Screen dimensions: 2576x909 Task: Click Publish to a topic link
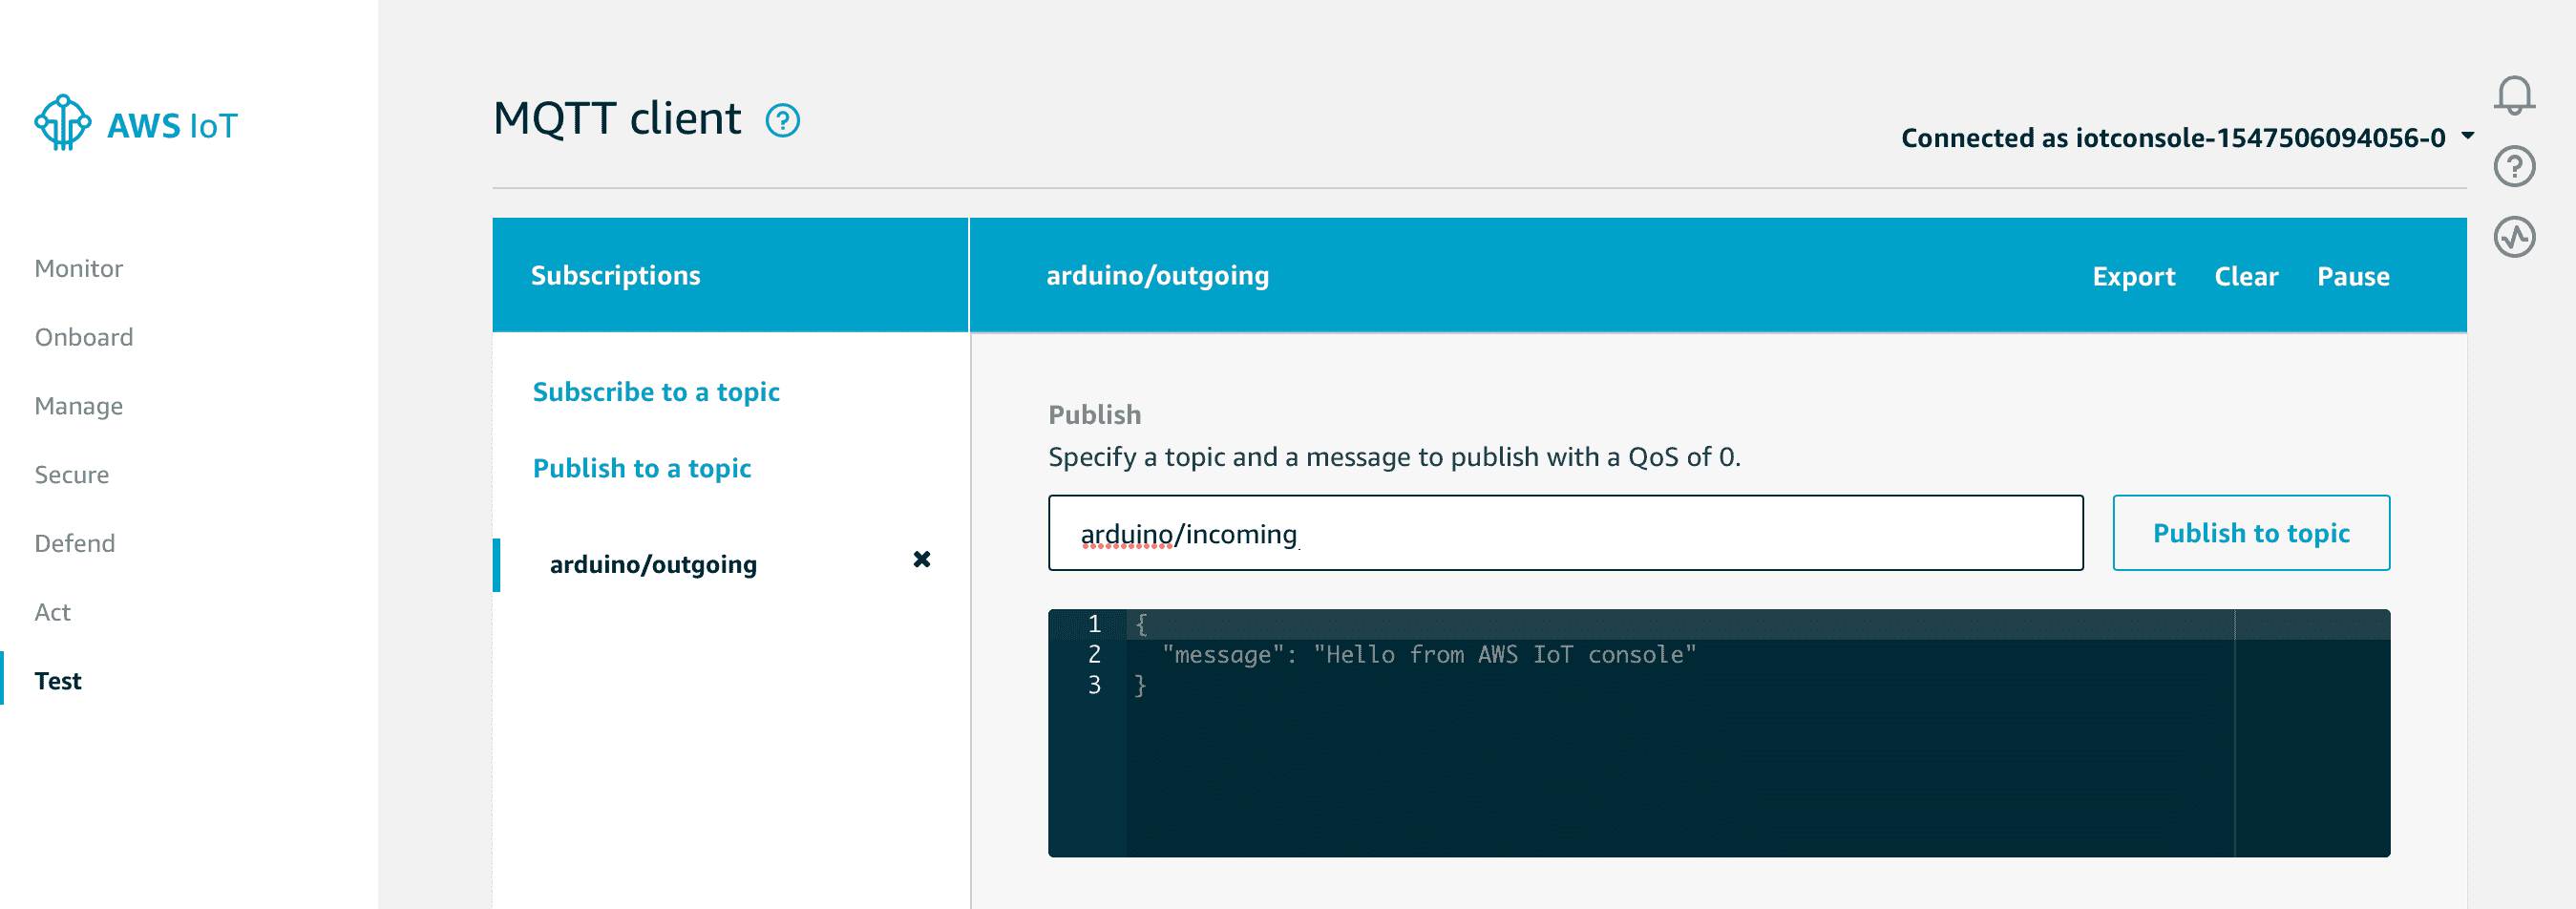[x=642, y=468]
